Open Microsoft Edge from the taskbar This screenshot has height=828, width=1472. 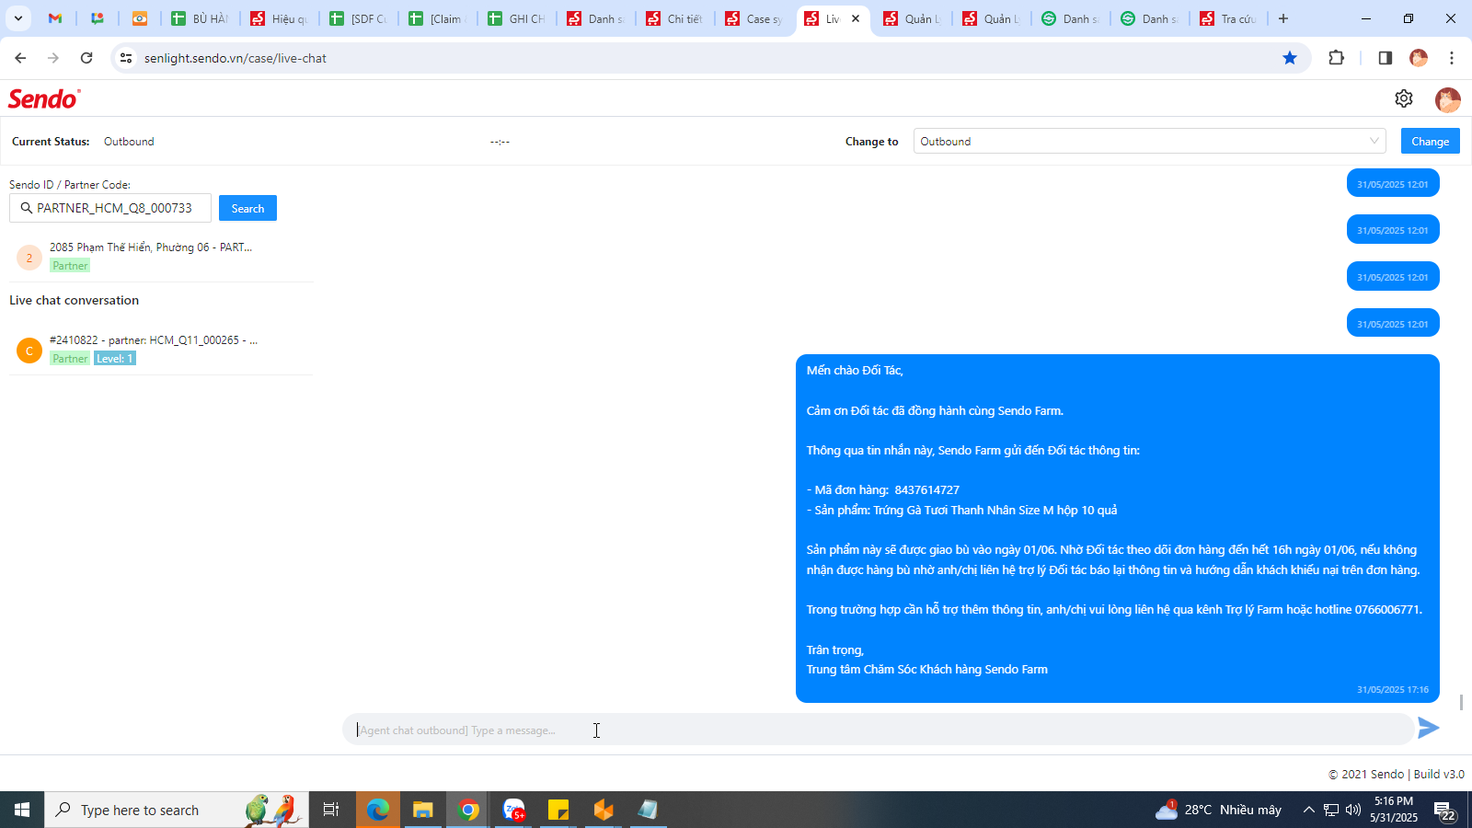(x=378, y=810)
